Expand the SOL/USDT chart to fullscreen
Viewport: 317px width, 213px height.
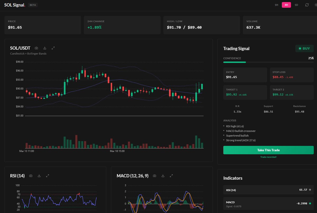coord(53,48)
